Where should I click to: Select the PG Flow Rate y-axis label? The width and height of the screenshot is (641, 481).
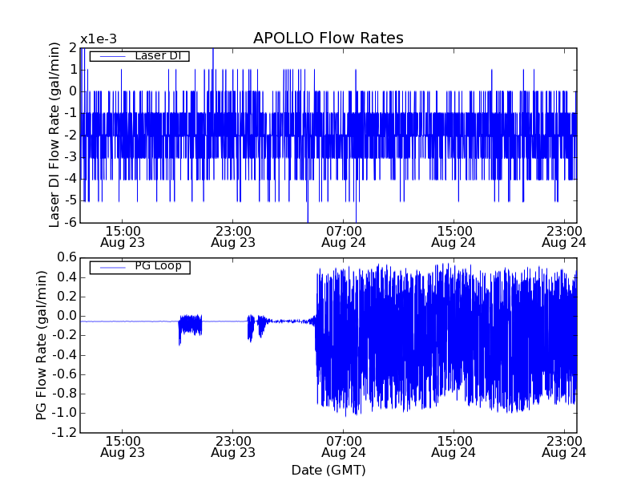[42, 345]
